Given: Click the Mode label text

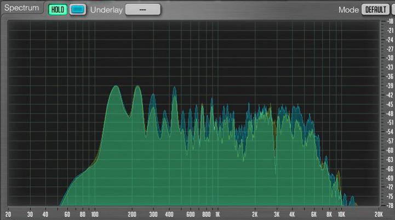Looking at the screenshot, I should [348, 10].
